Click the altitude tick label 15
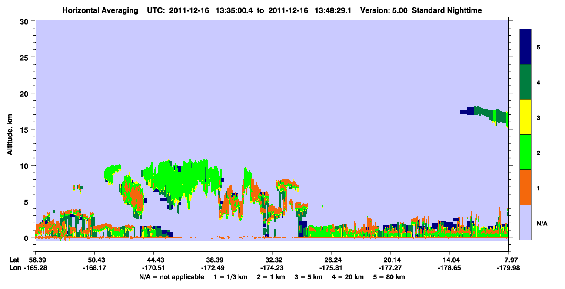 [25, 129]
